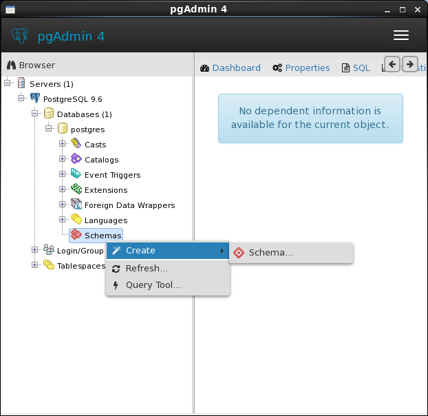
Task: Switch to the Dashboard tab
Action: coord(231,68)
